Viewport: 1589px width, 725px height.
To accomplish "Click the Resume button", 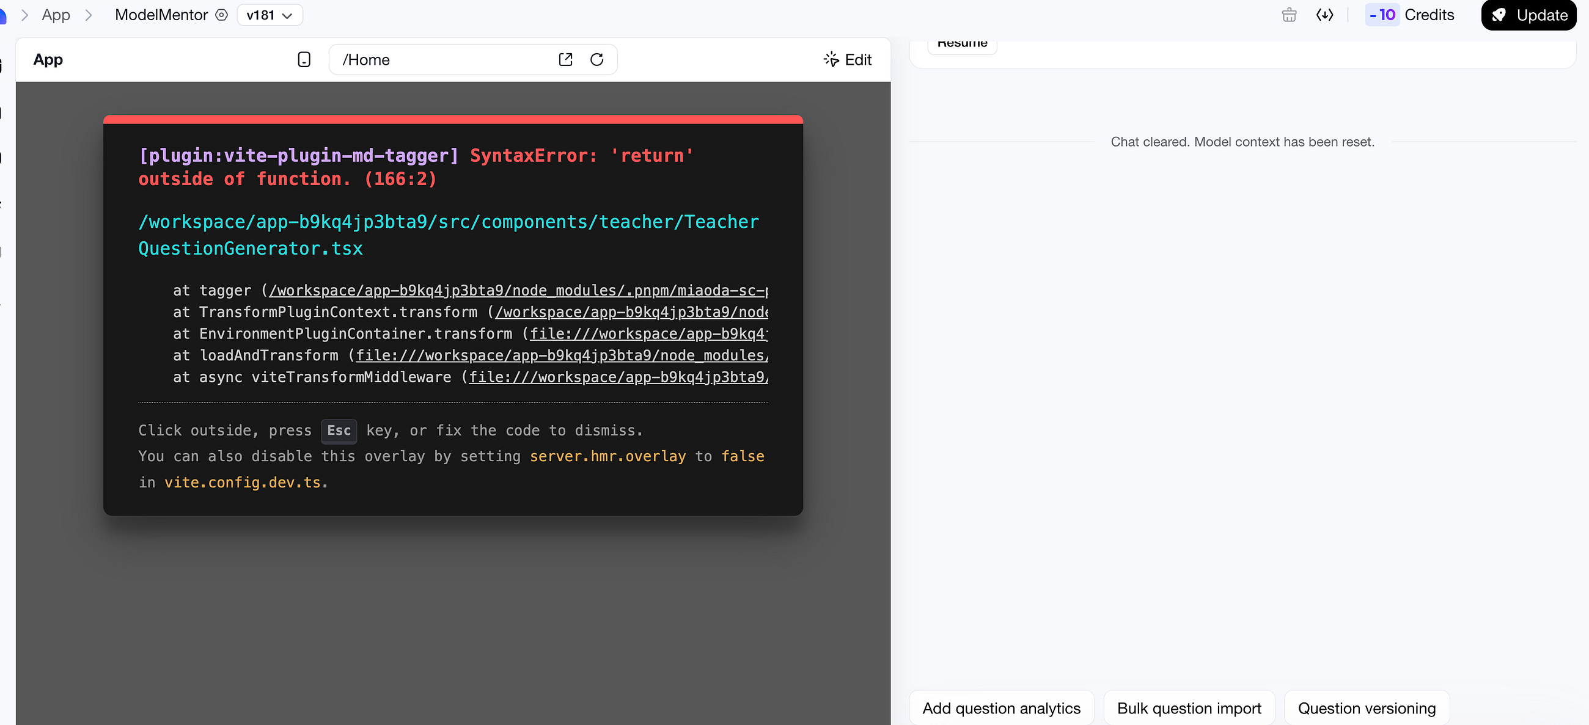I will [x=963, y=46].
